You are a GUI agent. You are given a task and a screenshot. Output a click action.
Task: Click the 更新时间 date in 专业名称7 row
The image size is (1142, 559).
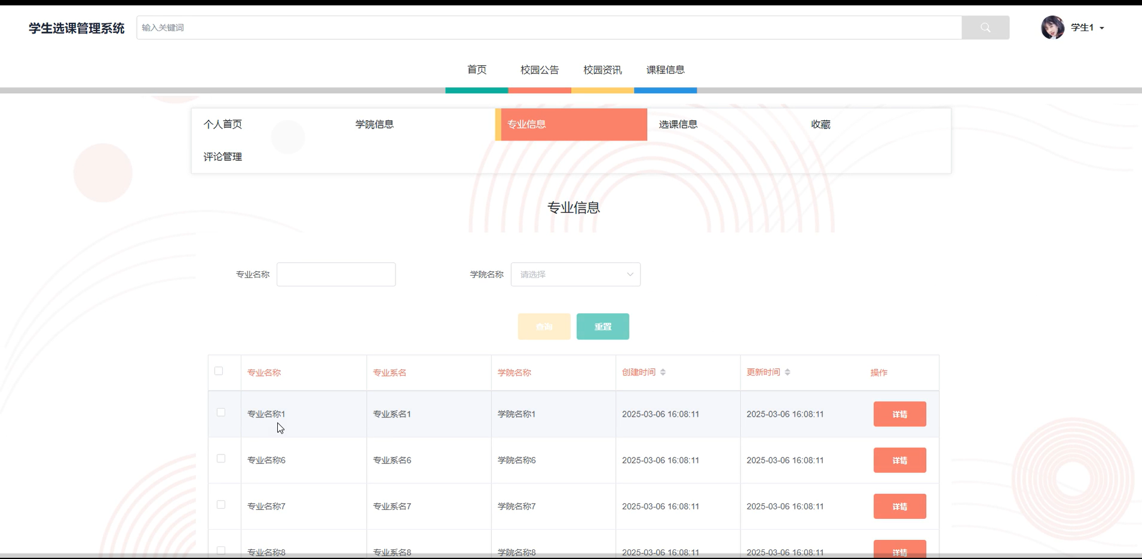785,506
